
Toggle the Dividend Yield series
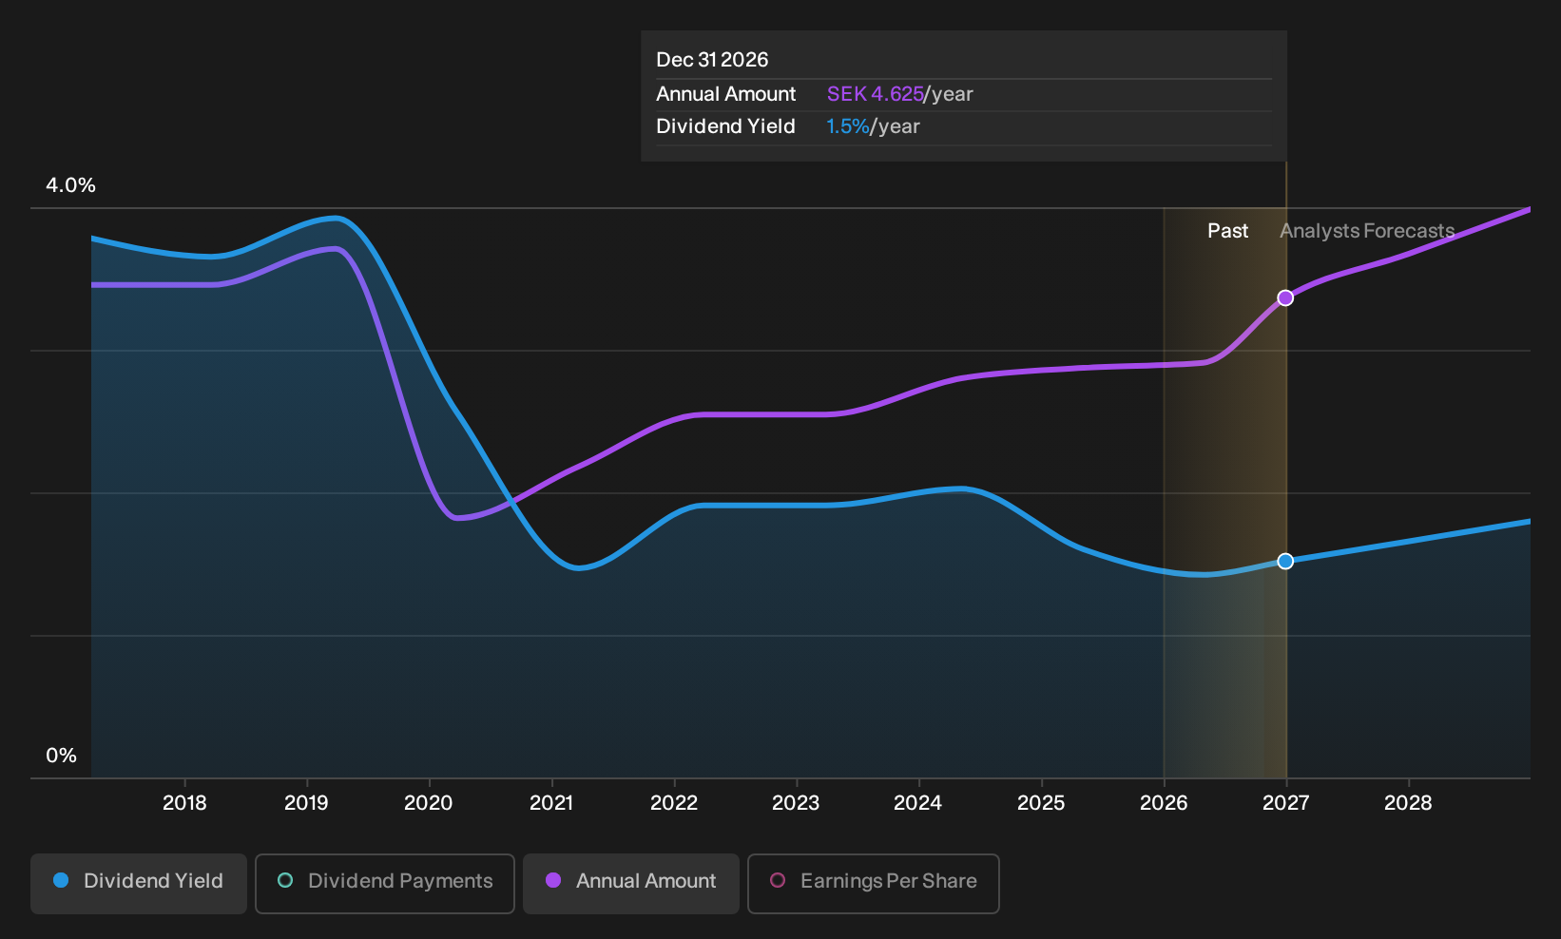pyautogui.click(x=139, y=883)
